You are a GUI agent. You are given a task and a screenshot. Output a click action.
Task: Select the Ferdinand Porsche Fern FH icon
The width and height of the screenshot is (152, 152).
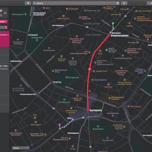124,127
